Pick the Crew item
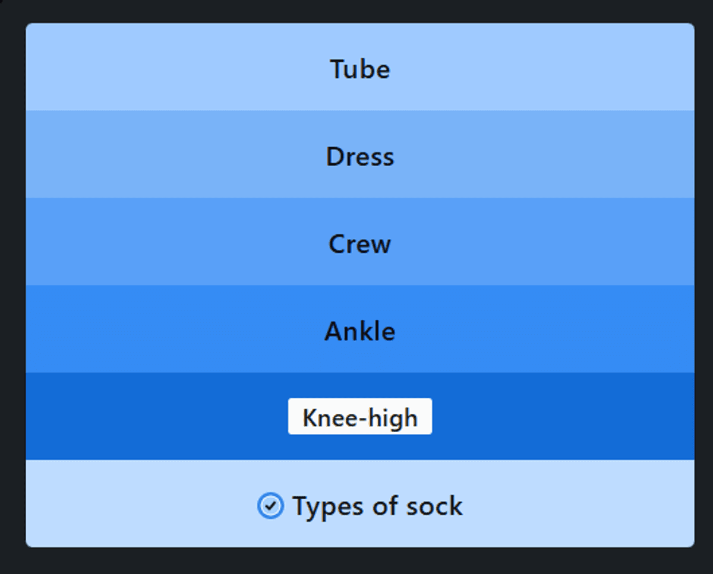713x574 pixels. point(360,244)
